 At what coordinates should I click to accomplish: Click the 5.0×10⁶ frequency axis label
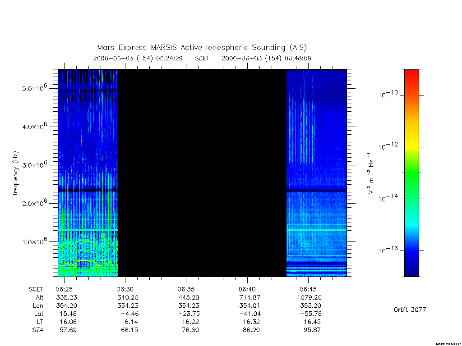(x=34, y=88)
